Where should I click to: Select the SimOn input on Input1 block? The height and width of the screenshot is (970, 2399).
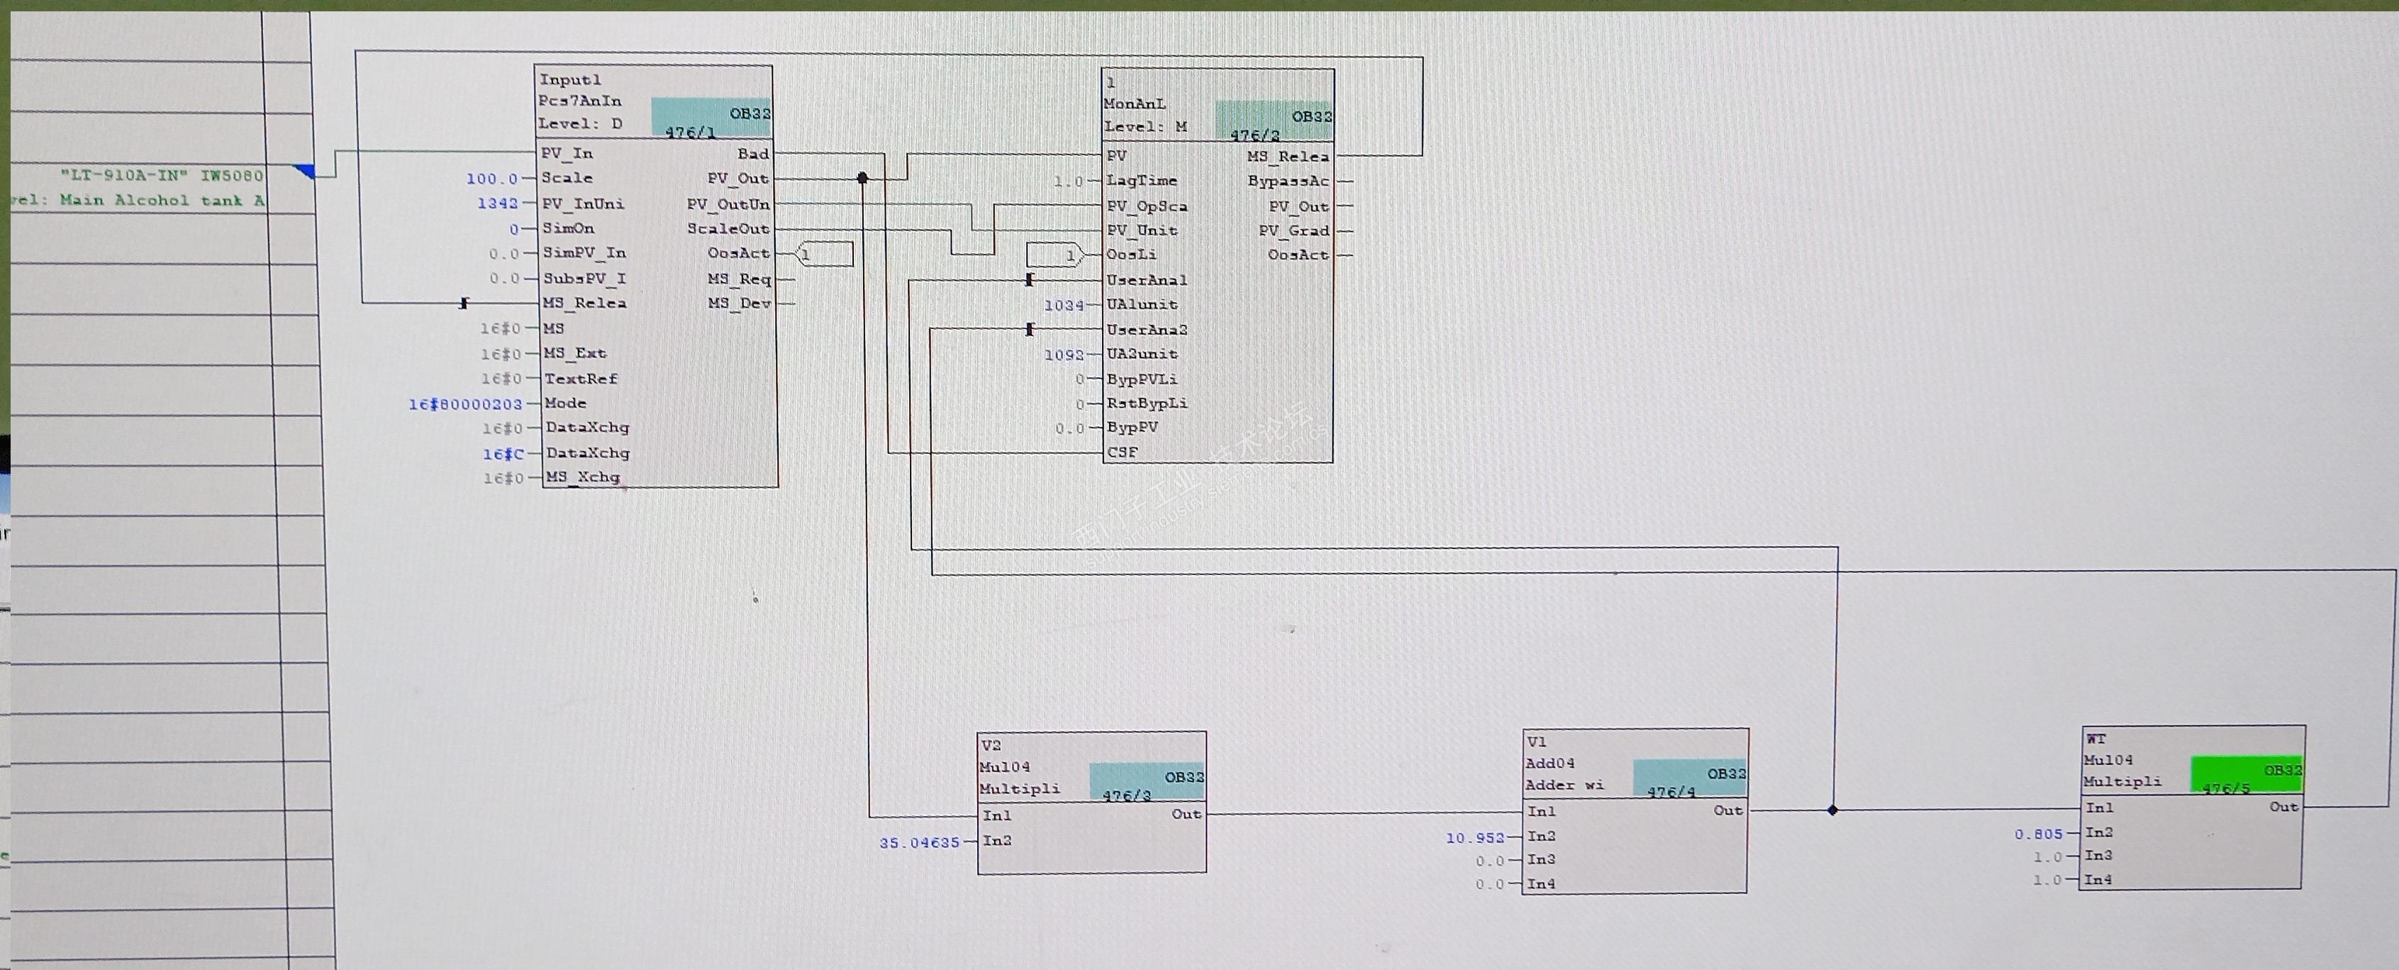click(568, 228)
